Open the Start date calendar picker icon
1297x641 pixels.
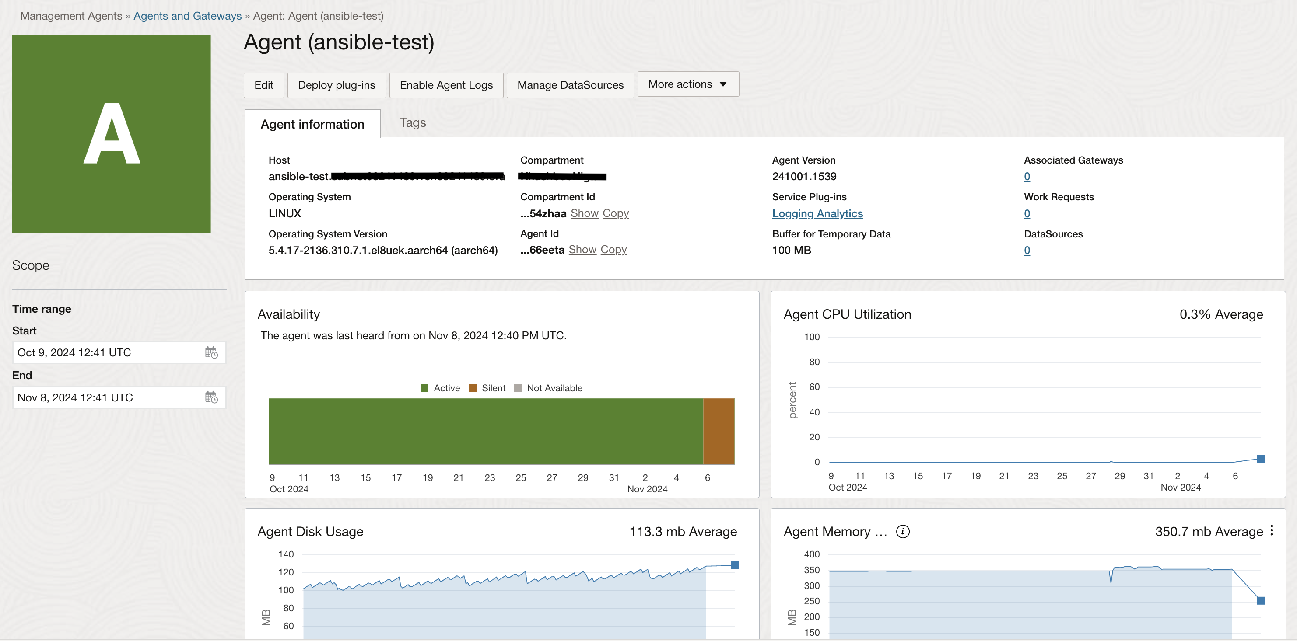pos(211,353)
